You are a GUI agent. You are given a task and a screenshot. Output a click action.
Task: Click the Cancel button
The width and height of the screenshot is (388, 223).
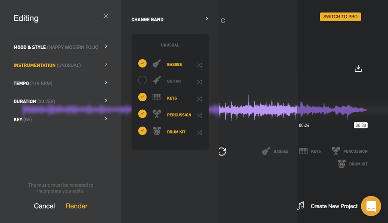point(44,206)
